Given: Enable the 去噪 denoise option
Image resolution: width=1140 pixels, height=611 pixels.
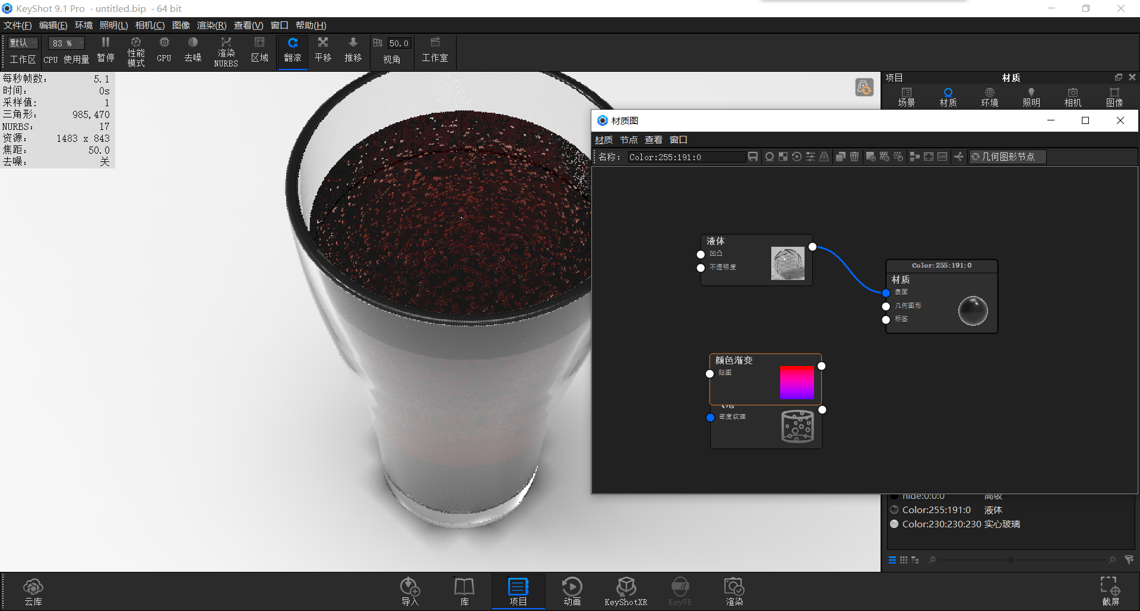Looking at the screenshot, I should point(192,50).
